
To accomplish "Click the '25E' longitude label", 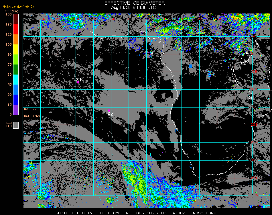I will 219,19.
